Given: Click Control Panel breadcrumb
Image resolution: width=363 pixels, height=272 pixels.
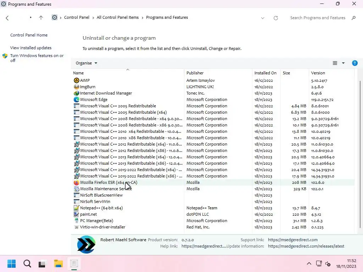Looking at the screenshot, I should [x=77, y=17].
